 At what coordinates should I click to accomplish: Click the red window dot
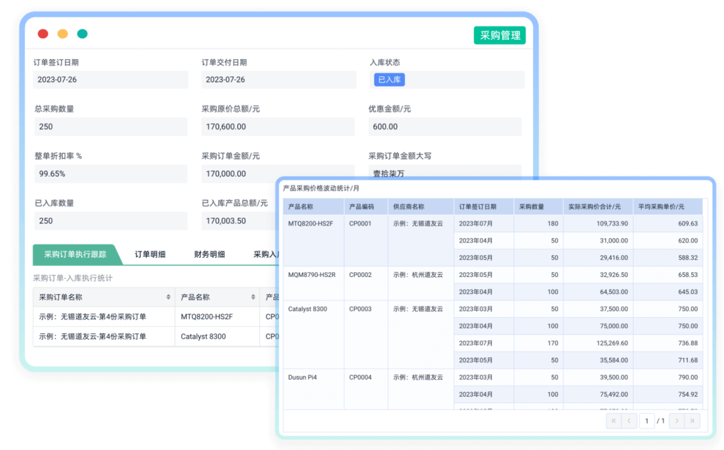click(x=43, y=34)
